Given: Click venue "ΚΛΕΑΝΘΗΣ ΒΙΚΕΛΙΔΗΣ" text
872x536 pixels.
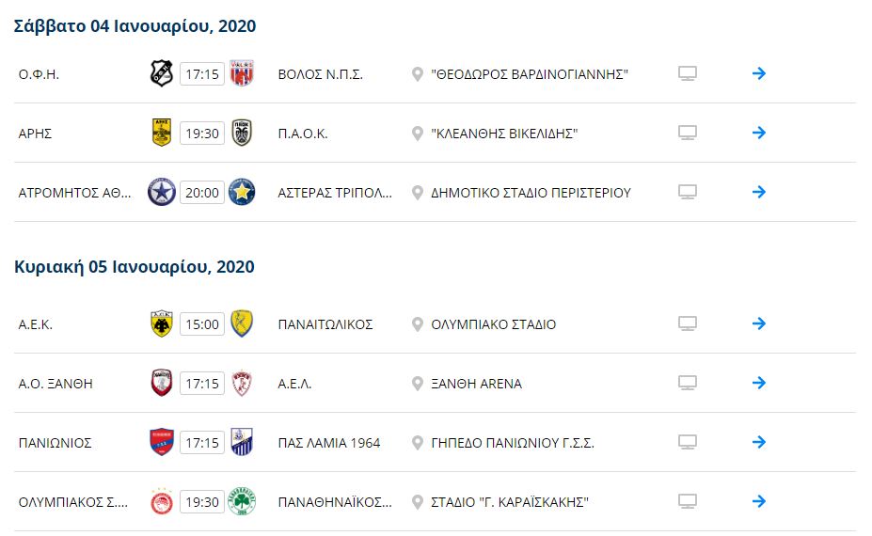Looking at the screenshot, I should coord(504,134).
